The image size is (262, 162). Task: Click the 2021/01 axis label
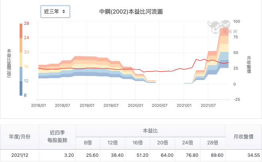[184, 106]
